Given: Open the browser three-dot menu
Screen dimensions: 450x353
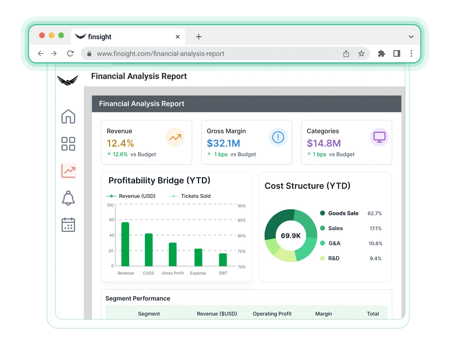Looking at the screenshot, I should 411,54.
